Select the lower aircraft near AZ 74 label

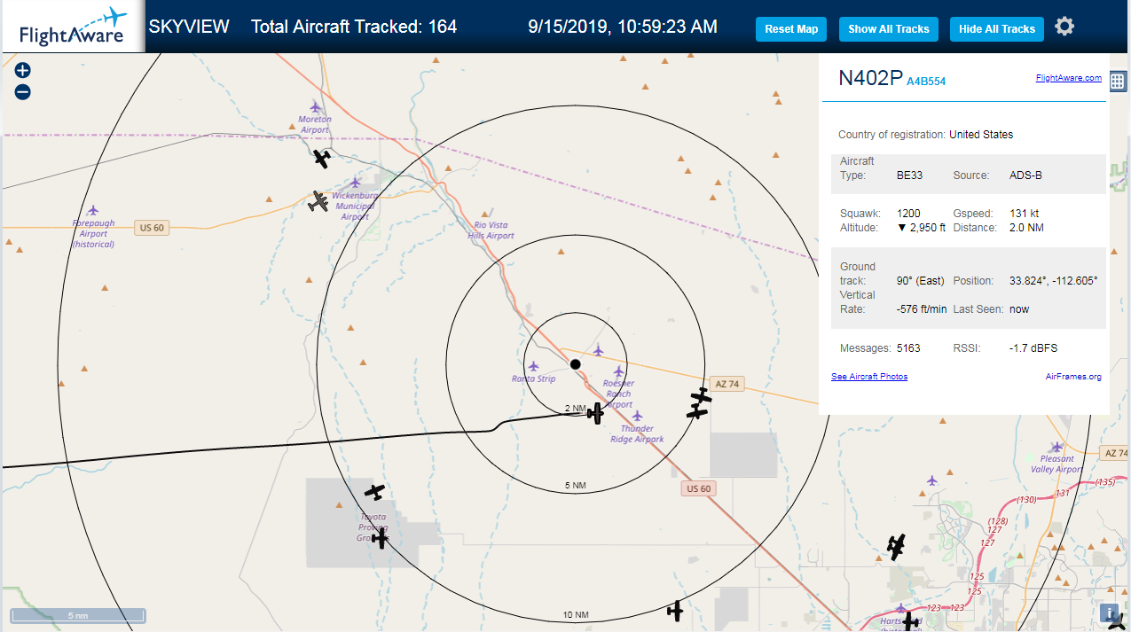click(x=697, y=411)
